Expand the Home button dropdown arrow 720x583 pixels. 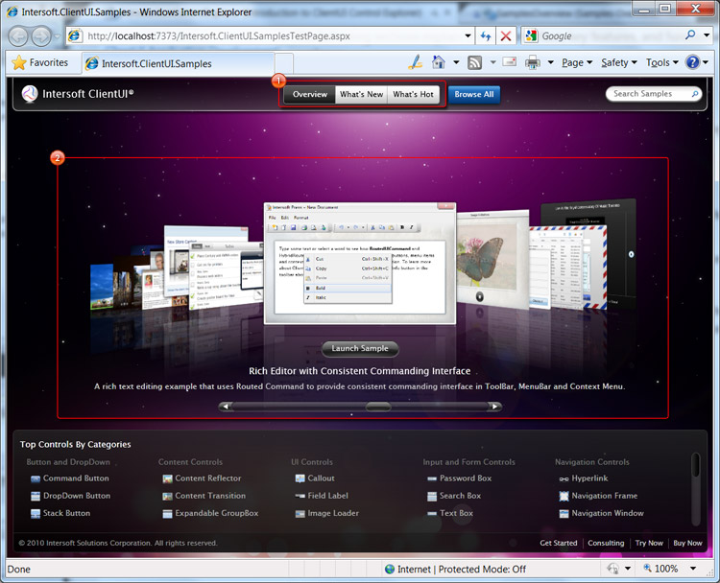click(x=456, y=62)
